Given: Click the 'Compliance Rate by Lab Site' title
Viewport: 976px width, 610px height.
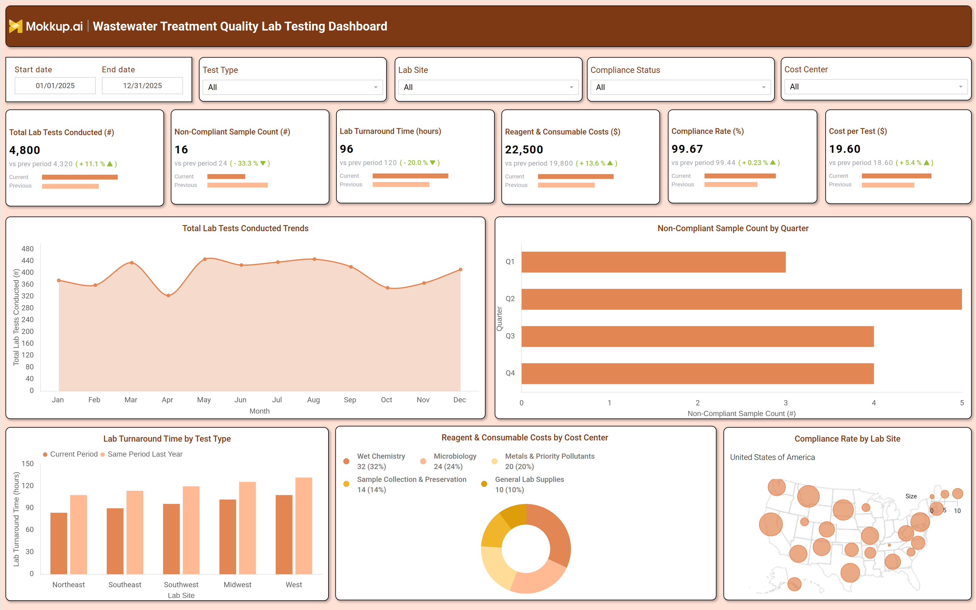Looking at the screenshot, I should click(x=847, y=439).
